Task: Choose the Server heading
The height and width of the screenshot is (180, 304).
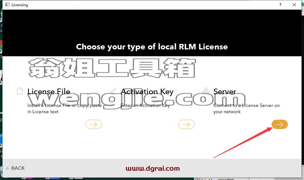Action: [x=225, y=91]
